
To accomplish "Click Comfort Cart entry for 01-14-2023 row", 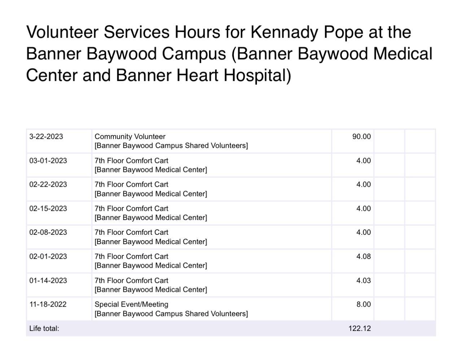I will coord(131,281).
